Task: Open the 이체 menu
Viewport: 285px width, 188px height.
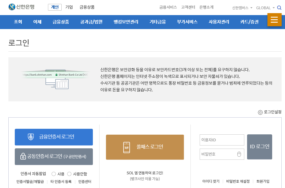Action: 37,22
